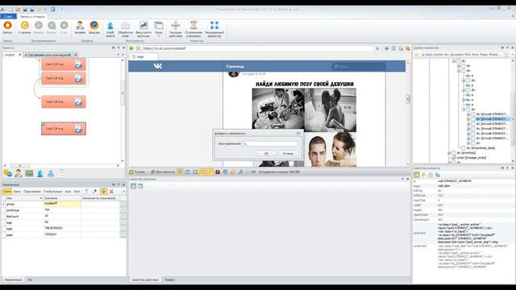Cancel the add variable dialog with Отмена
This screenshot has height=290, width=516.
point(288,154)
